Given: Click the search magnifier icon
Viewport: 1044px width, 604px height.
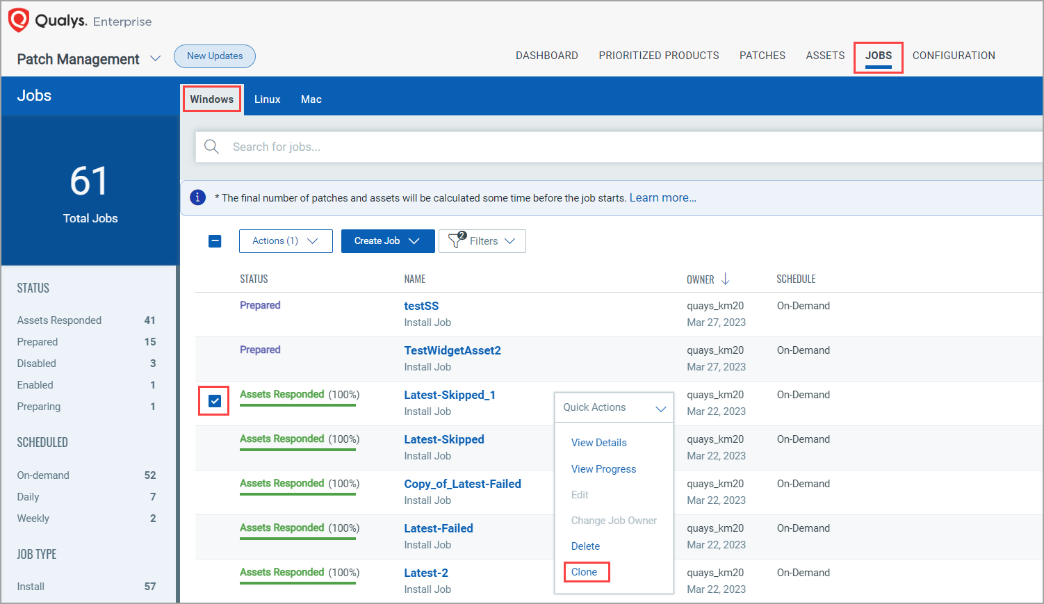Looking at the screenshot, I should click(x=212, y=147).
